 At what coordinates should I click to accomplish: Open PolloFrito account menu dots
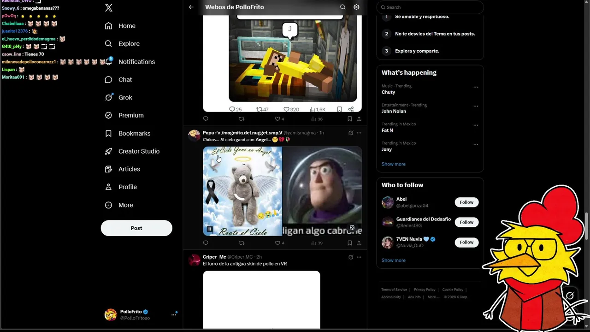click(174, 314)
